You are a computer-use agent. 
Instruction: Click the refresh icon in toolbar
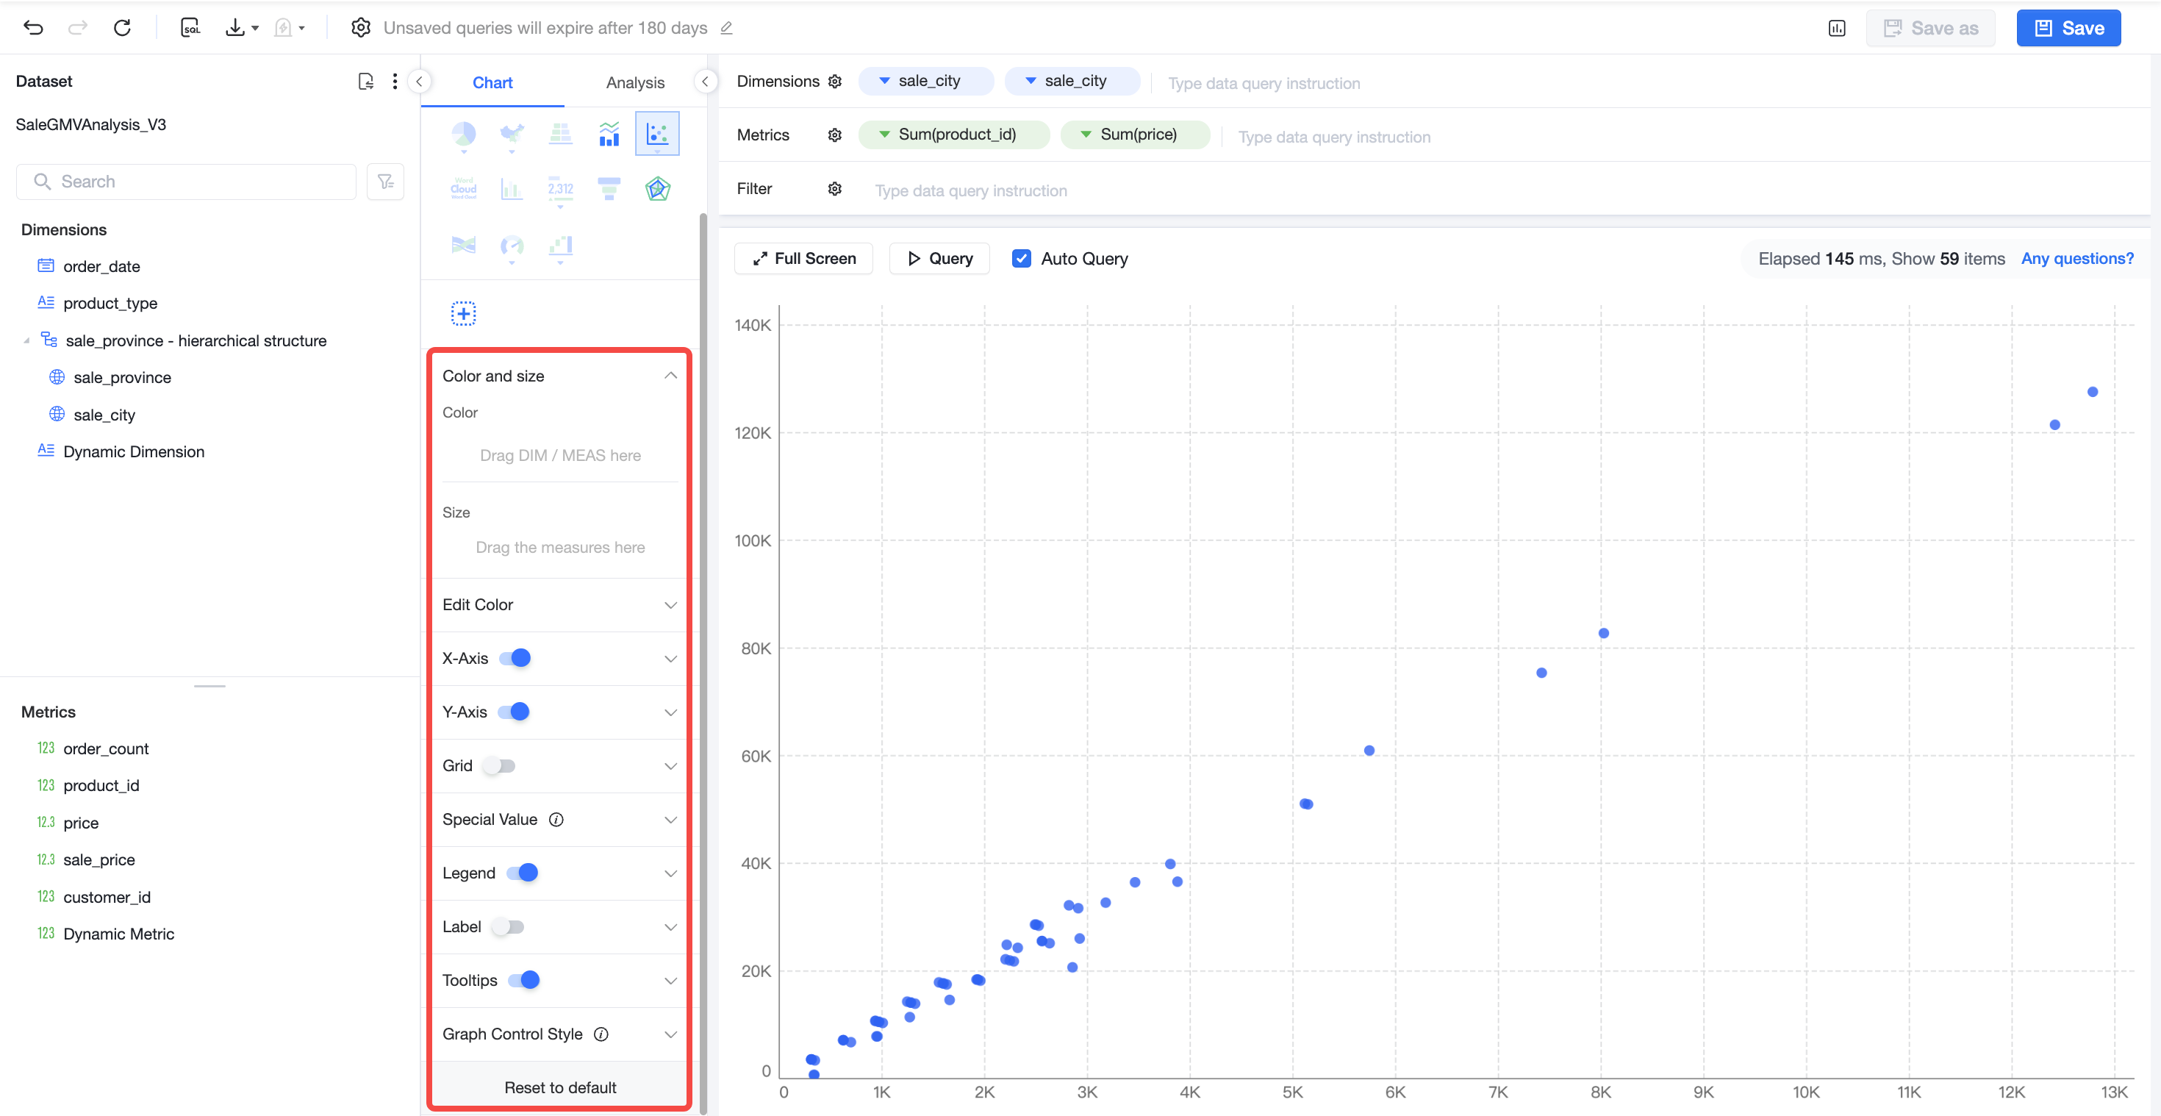point(121,28)
